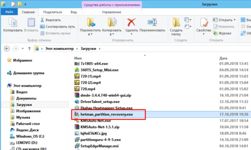
Task: Click Application Tools (Средства работы с приложениями) tab
Action: point(112,5)
